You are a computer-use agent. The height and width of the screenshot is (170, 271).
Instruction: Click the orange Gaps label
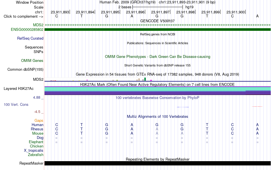click(39, 120)
